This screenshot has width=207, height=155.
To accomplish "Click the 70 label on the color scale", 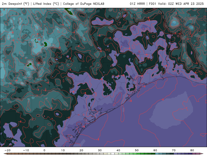I will click(174, 150).
